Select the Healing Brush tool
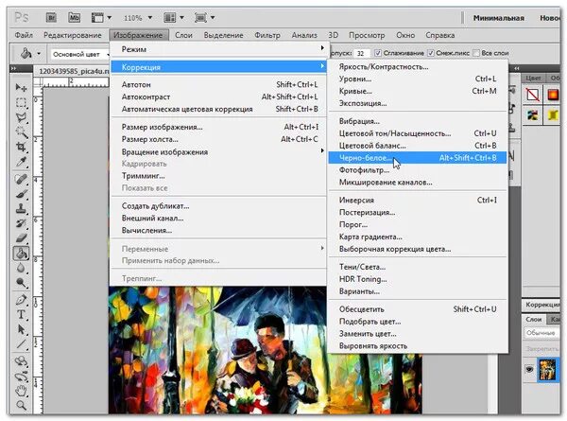Screen dimensions: 567x421 click(x=21, y=179)
